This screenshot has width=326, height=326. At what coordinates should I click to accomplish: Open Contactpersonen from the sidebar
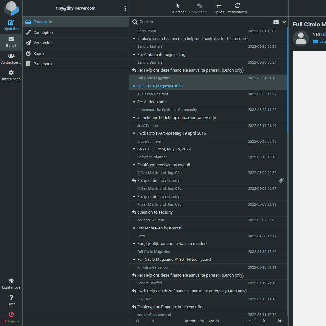pyautogui.click(x=11, y=58)
